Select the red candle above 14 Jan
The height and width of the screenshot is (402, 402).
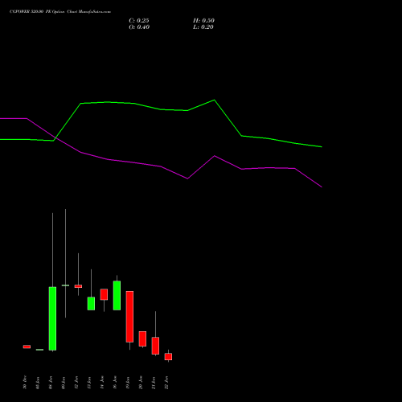coord(104,294)
